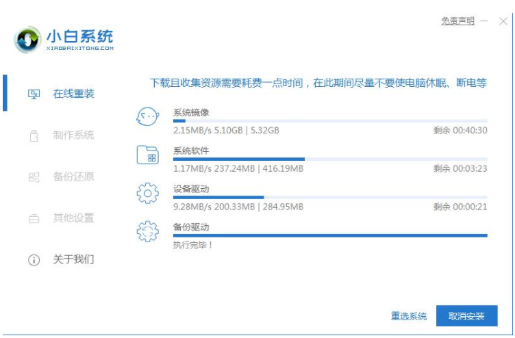Click the 在线重装 monitor icon
The height and width of the screenshot is (338, 515).
click(34, 94)
